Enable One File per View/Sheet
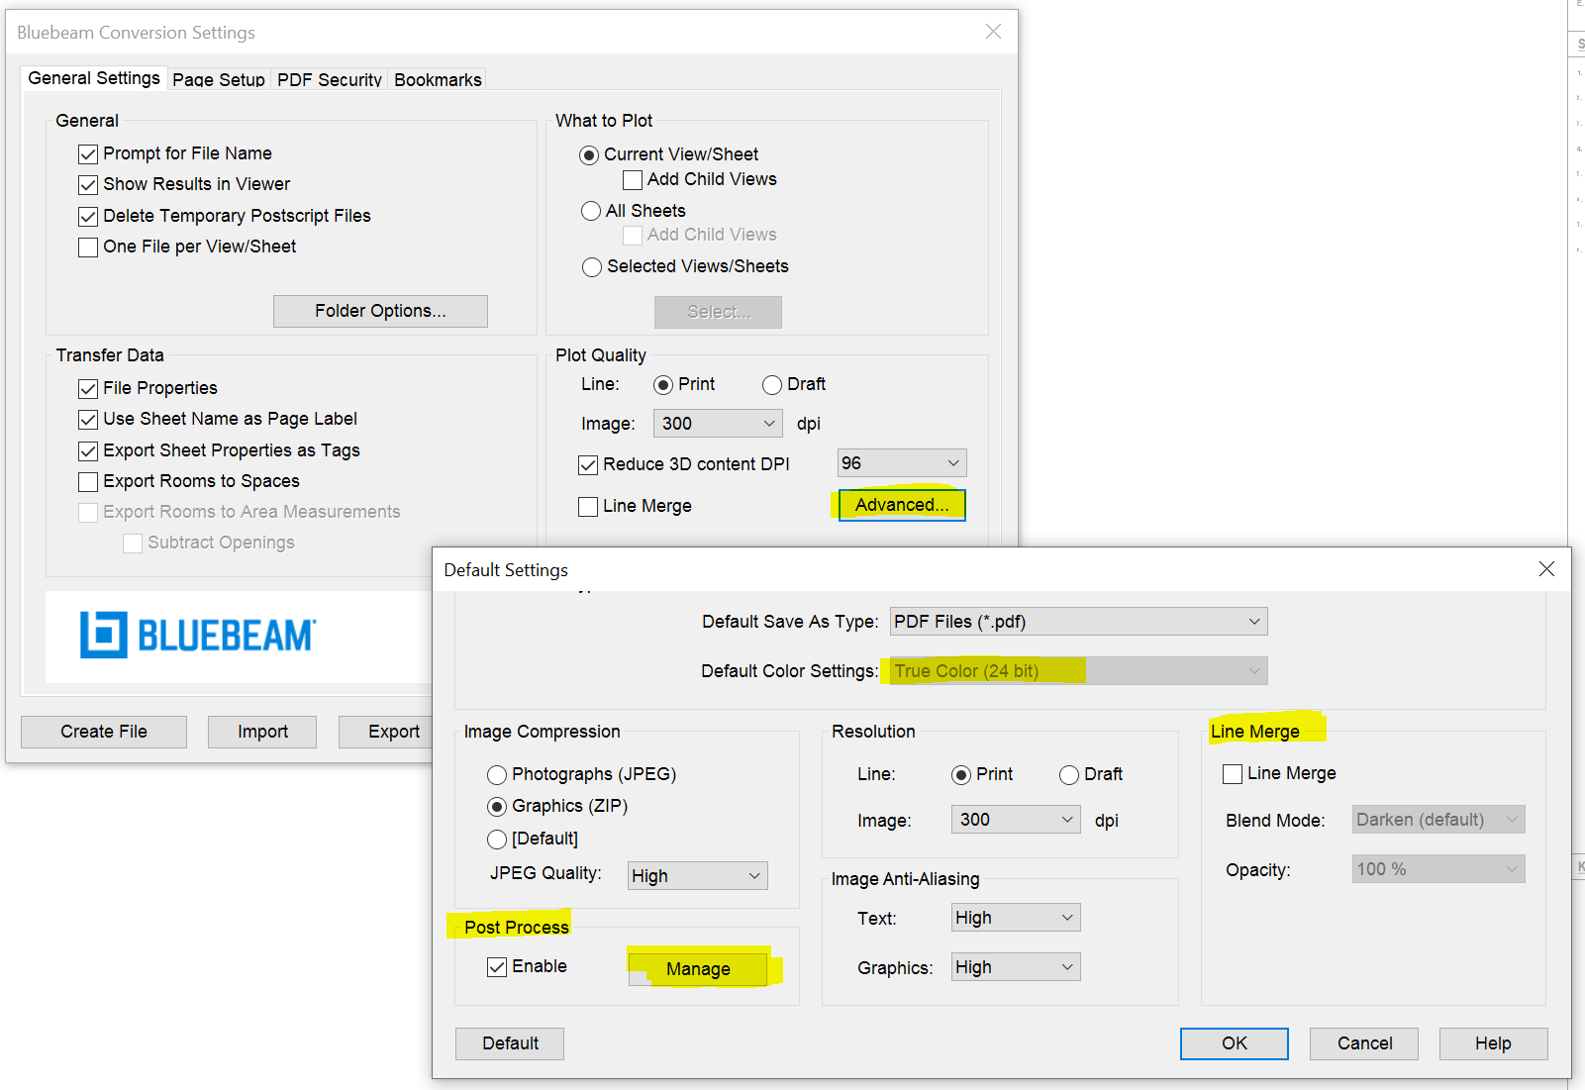The image size is (1585, 1090). [x=88, y=247]
